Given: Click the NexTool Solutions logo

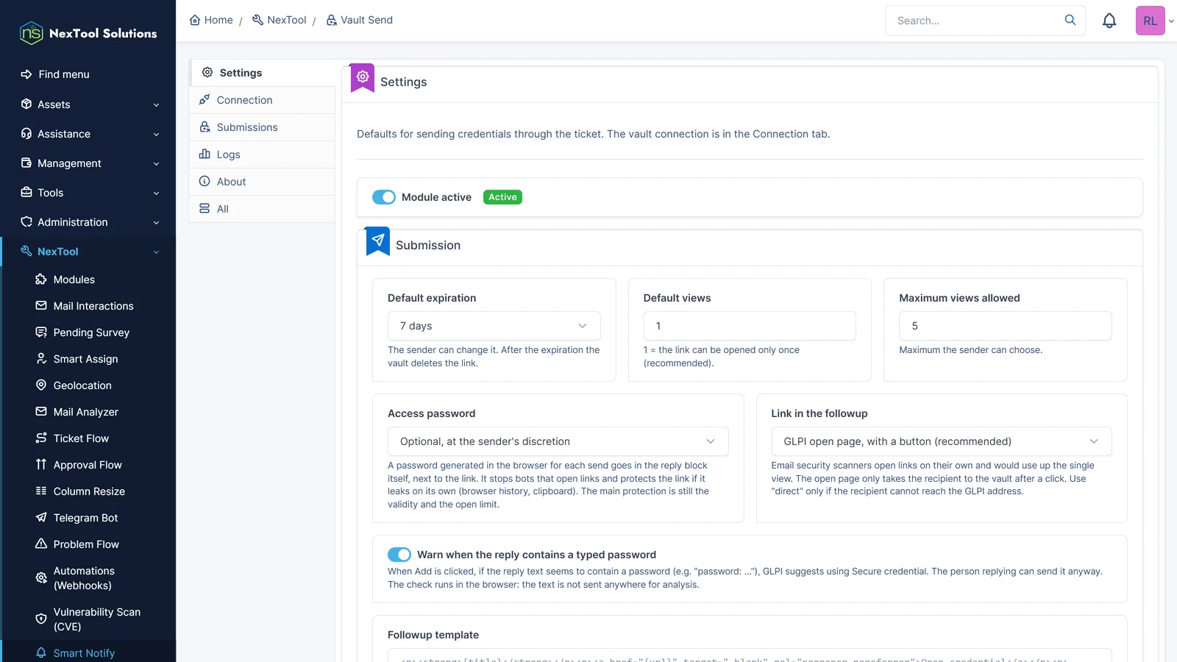Looking at the screenshot, I should [88, 33].
